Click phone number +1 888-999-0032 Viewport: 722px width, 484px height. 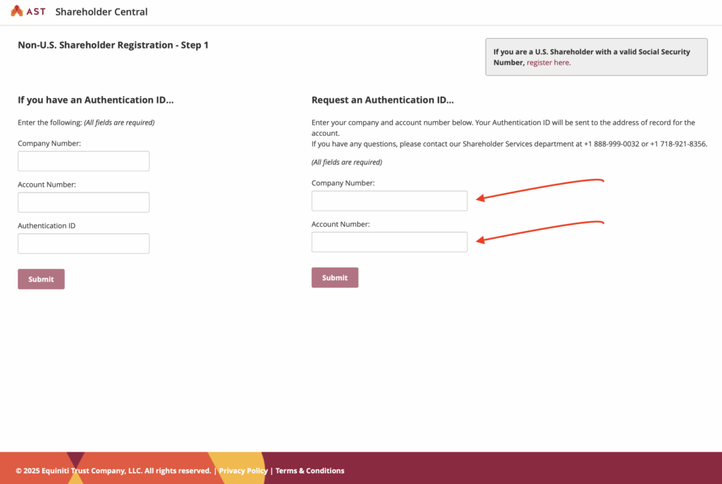click(x=611, y=144)
